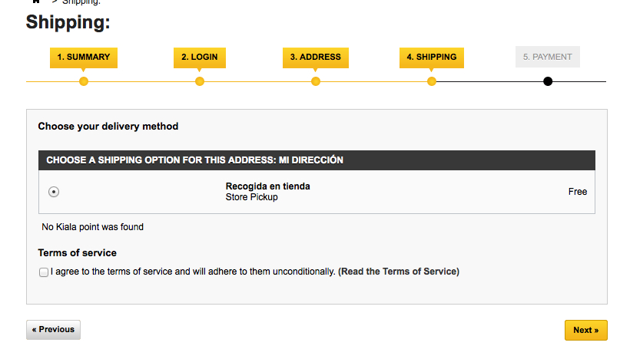The image size is (620, 359).
Task: Click the home icon in breadcrumb
Action: pos(36,2)
